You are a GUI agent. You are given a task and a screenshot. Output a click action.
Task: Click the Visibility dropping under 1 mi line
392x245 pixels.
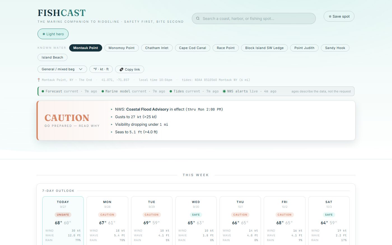click(141, 124)
